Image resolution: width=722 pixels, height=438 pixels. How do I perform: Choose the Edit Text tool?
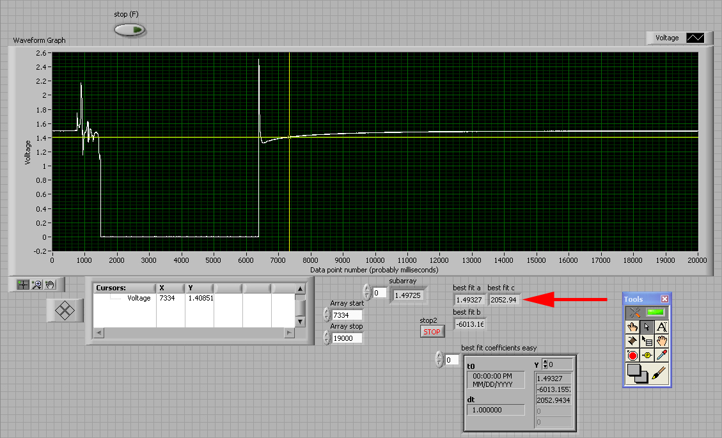point(662,327)
